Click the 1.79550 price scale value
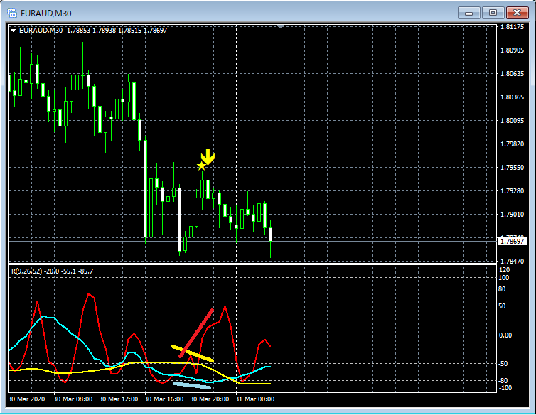This screenshot has height=415, width=536. [512, 167]
